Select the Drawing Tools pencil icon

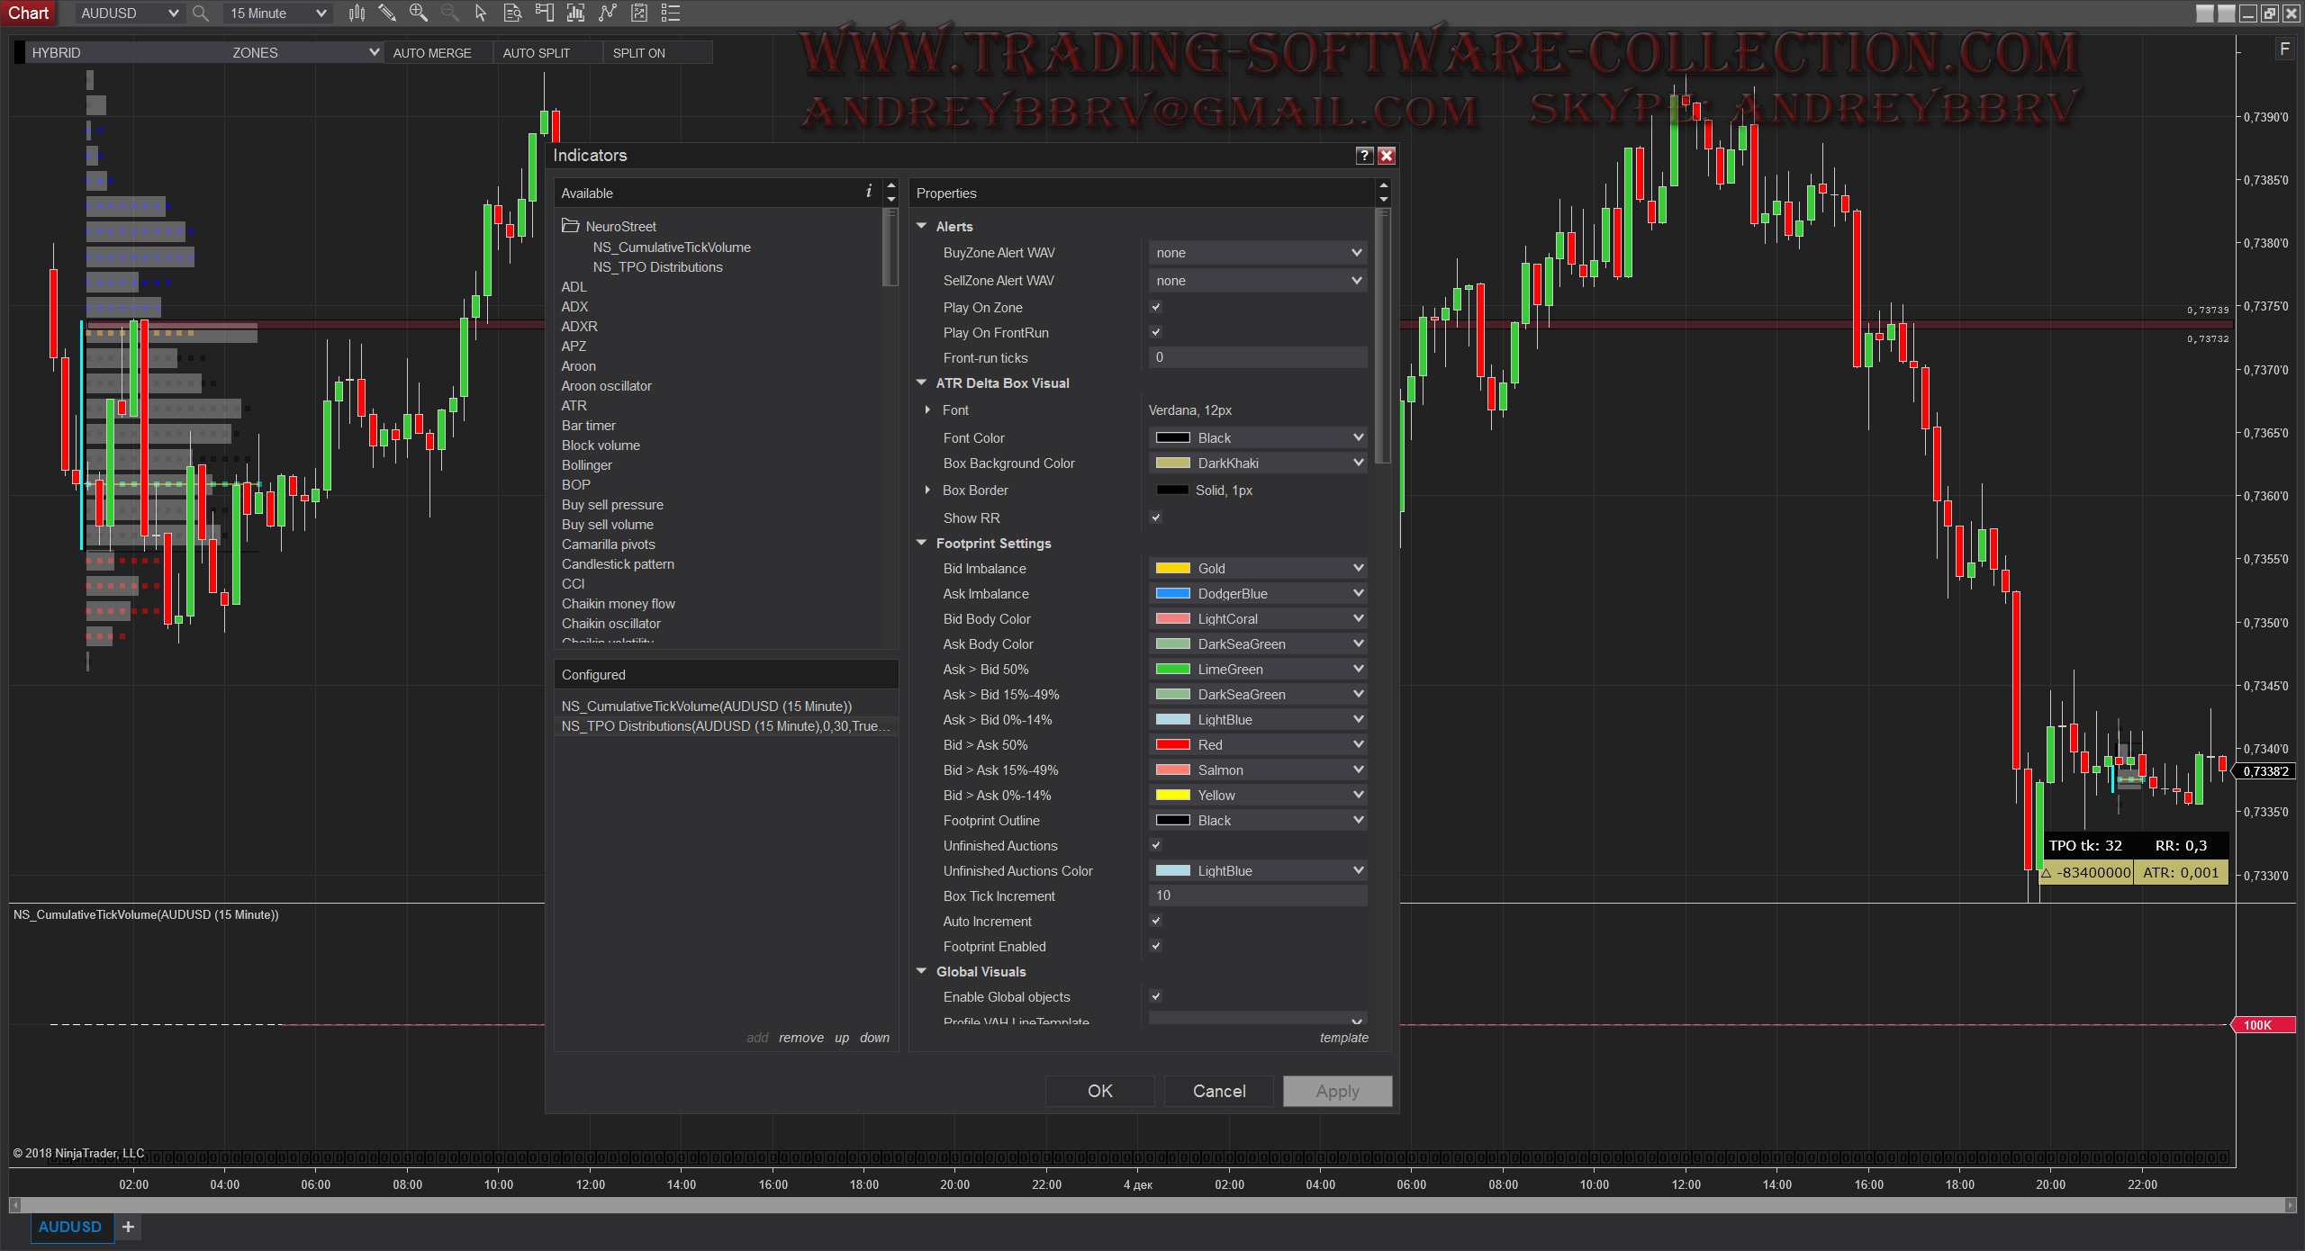click(387, 13)
